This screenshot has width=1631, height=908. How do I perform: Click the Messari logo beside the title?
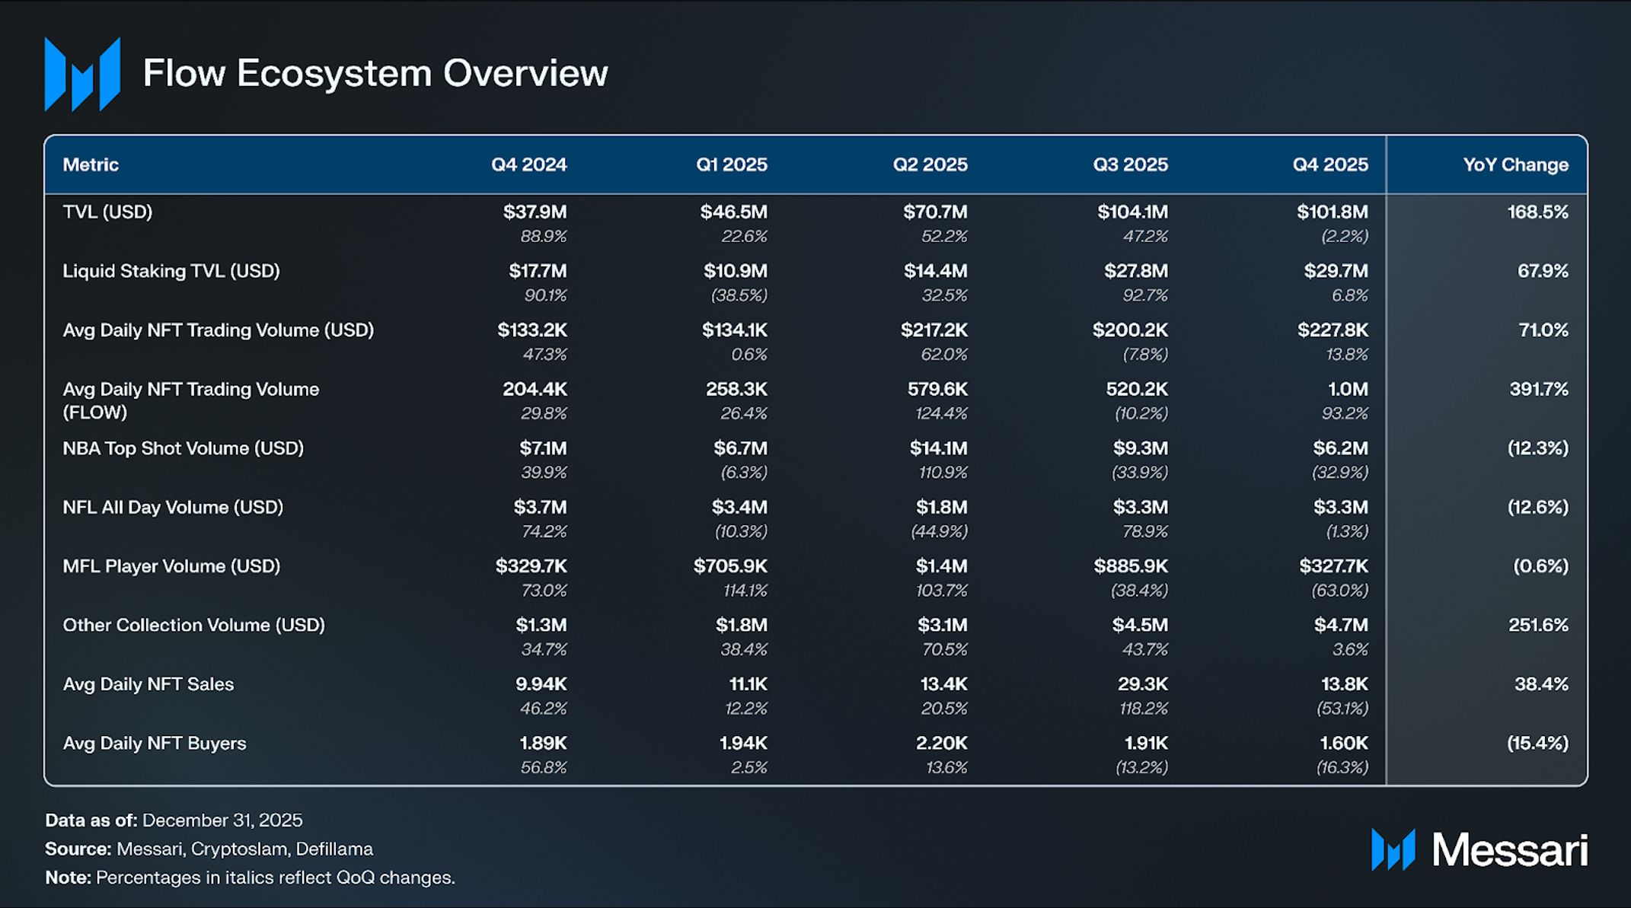[x=82, y=74]
